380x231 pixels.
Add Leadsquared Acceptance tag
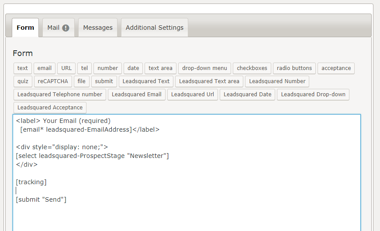pyautogui.click(x=50, y=108)
